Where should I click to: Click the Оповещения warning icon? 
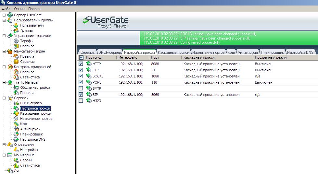[10, 145]
